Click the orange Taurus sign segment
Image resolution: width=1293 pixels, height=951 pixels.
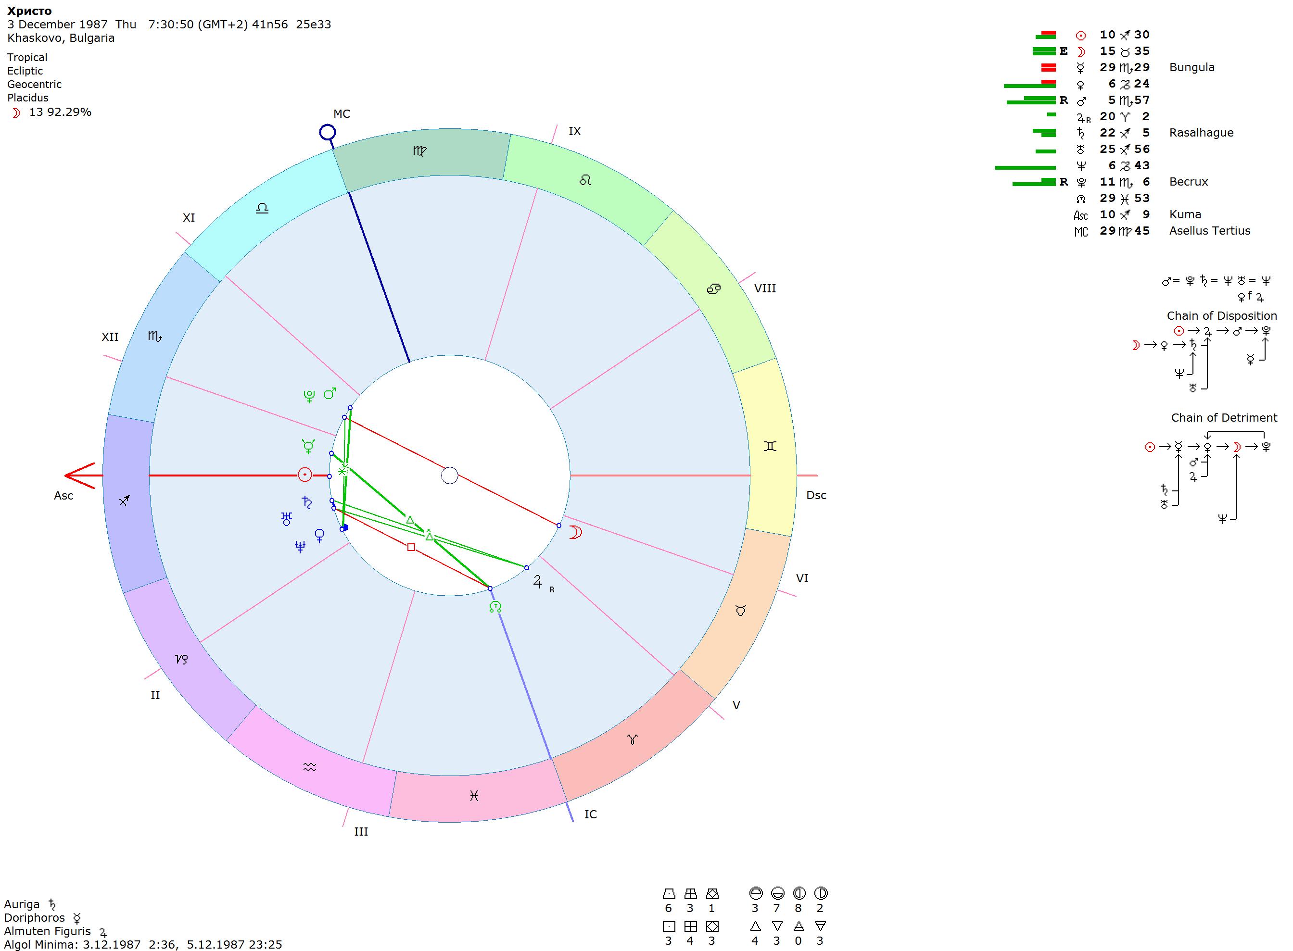(x=741, y=611)
